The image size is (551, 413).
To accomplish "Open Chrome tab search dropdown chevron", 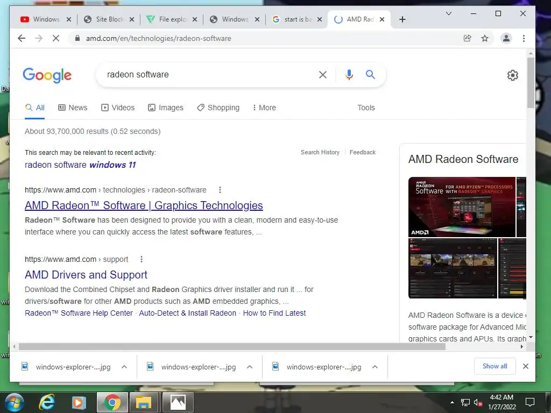I will [x=449, y=13].
